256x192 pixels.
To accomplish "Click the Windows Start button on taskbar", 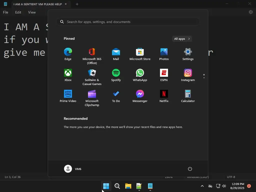I will pyautogui.click(x=106, y=186).
